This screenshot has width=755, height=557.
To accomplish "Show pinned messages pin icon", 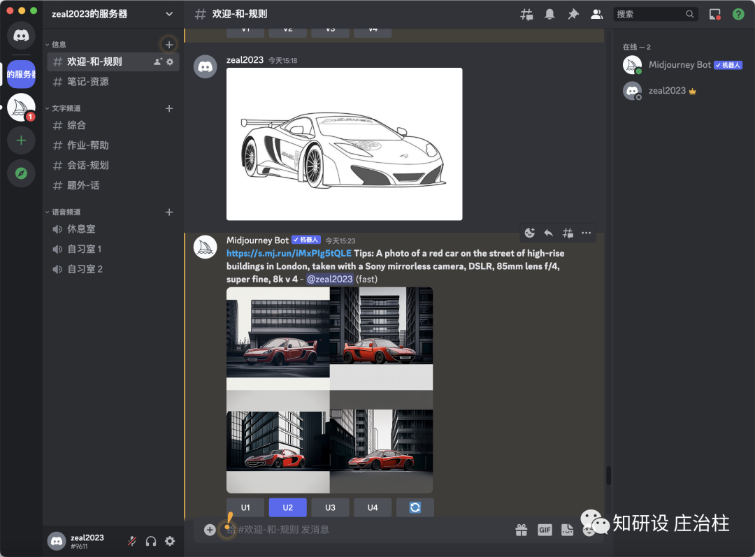I will click(x=573, y=15).
